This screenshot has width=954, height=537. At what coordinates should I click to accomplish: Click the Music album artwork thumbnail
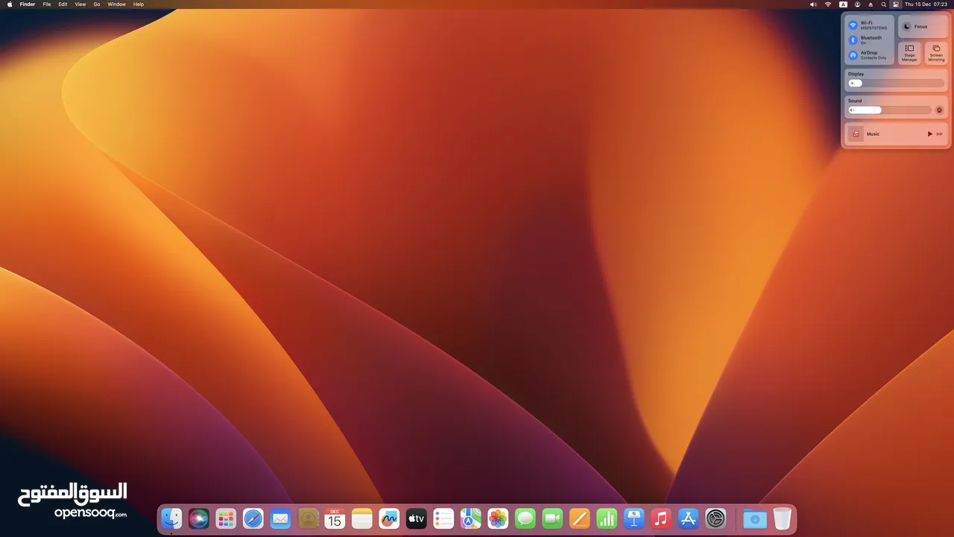(x=856, y=134)
